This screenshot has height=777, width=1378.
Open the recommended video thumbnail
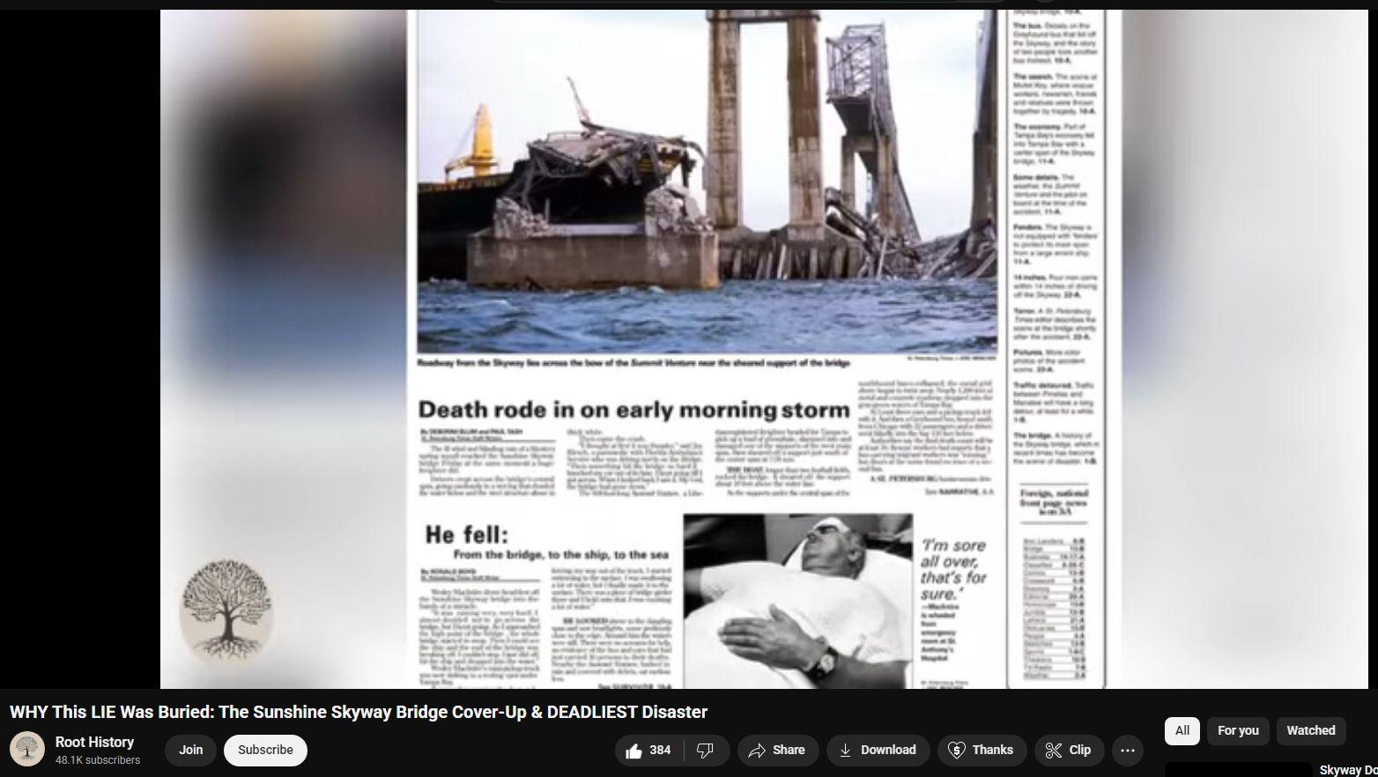pos(1239,771)
